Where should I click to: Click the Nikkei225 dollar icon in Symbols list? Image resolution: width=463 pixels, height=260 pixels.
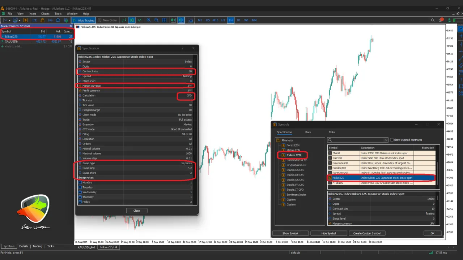pos(330,178)
